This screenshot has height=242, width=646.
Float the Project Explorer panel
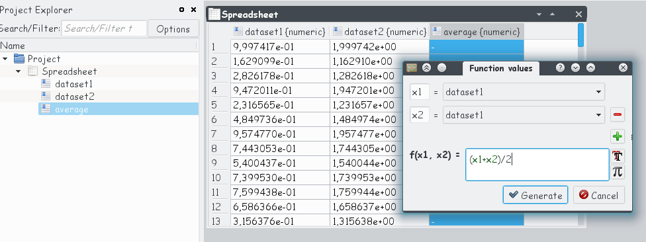181,10
